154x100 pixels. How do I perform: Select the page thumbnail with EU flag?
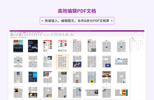(77, 62)
